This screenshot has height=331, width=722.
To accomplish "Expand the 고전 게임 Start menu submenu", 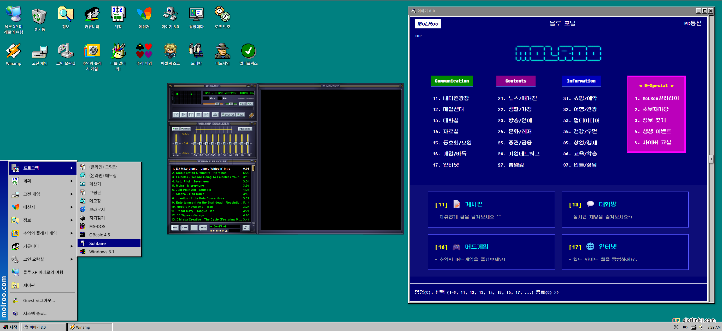I will [x=43, y=194].
